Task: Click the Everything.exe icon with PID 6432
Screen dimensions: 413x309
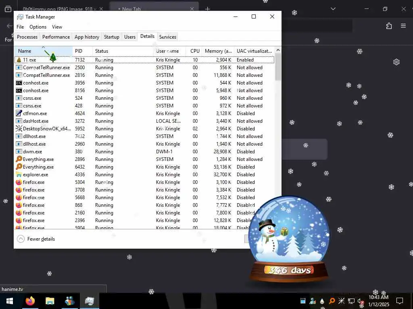Action: (x=19, y=167)
